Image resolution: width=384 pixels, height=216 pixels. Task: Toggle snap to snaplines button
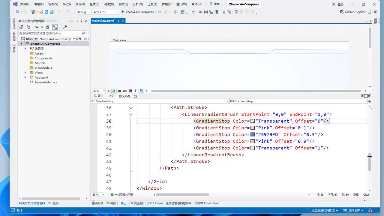click(x=136, y=91)
